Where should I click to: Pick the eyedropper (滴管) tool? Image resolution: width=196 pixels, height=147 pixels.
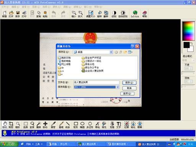(53, 125)
